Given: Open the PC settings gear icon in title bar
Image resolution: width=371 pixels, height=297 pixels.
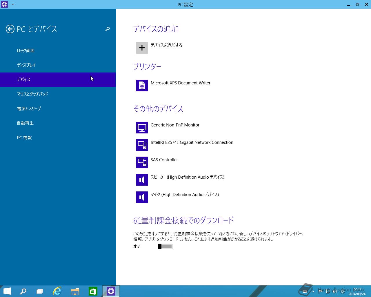Looking at the screenshot, I should pyautogui.click(x=4, y=4).
